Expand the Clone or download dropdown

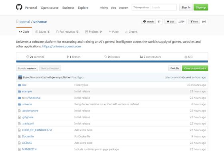tap(195, 68)
